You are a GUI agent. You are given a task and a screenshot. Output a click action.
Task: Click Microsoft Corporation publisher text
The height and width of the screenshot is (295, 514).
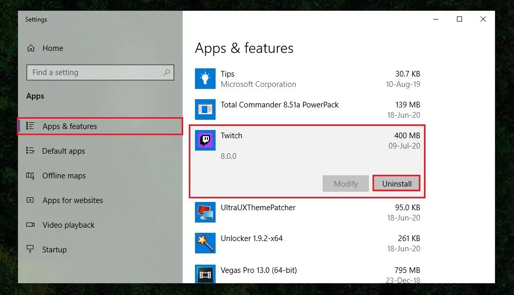click(x=258, y=84)
